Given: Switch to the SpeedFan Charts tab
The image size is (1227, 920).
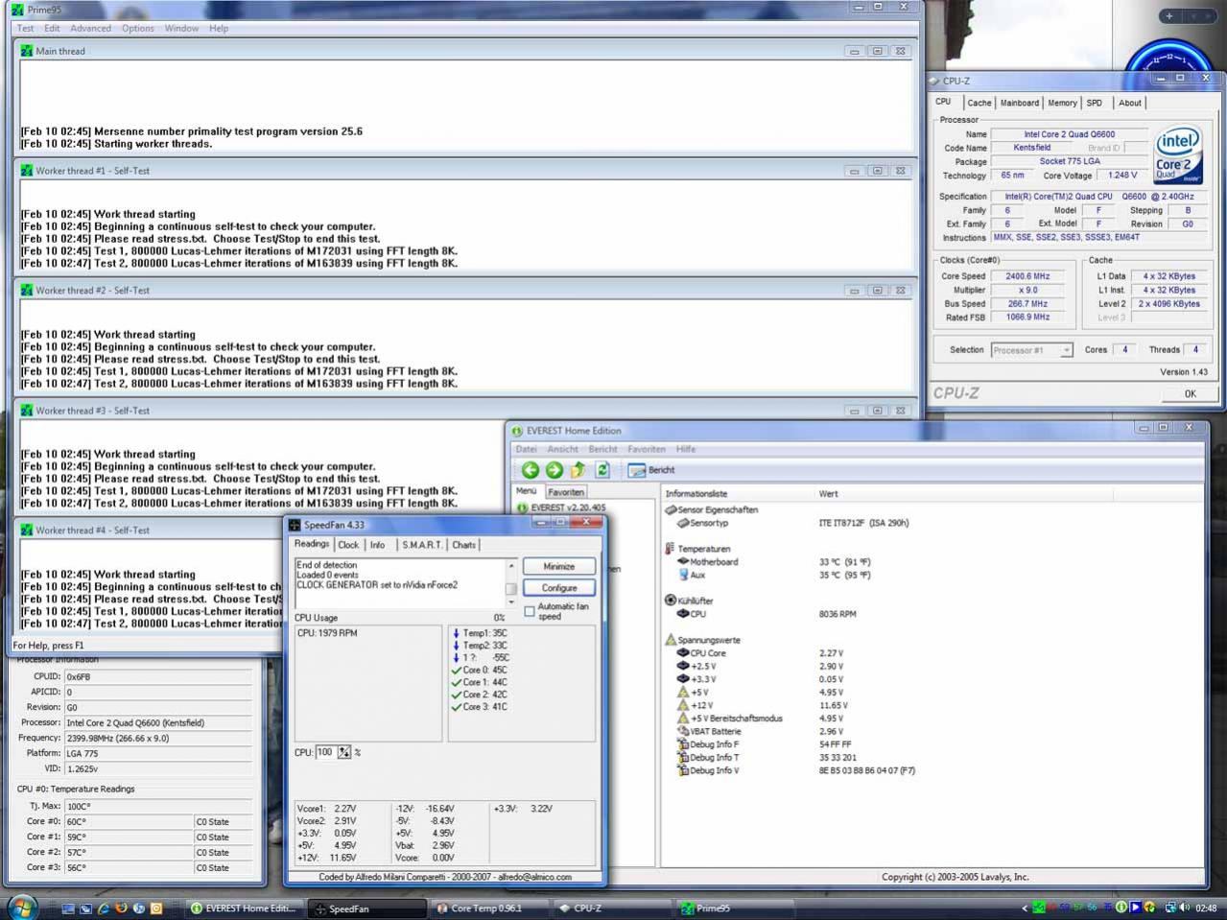Looking at the screenshot, I should coord(463,545).
